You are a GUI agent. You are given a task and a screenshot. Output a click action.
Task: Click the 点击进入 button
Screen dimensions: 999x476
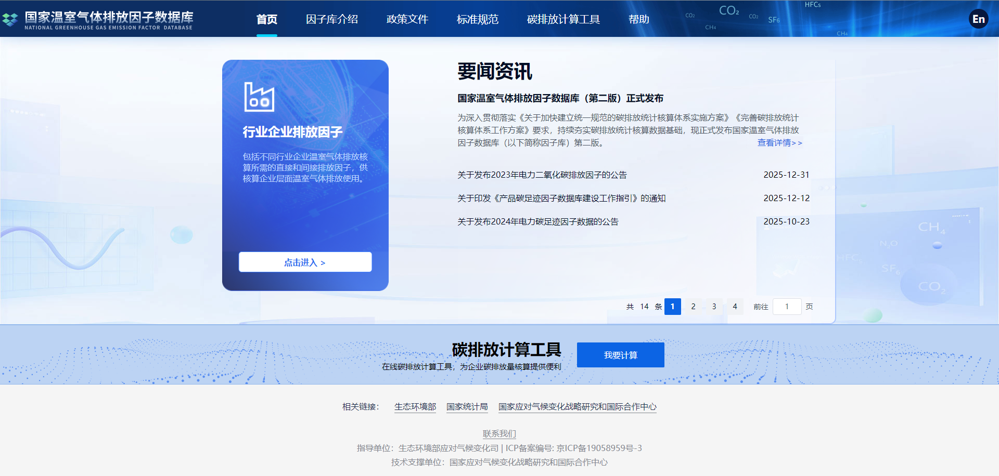[305, 262]
